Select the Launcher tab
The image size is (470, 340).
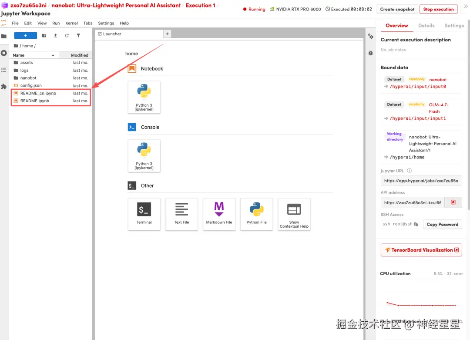pyautogui.click(x=129, y=34)
